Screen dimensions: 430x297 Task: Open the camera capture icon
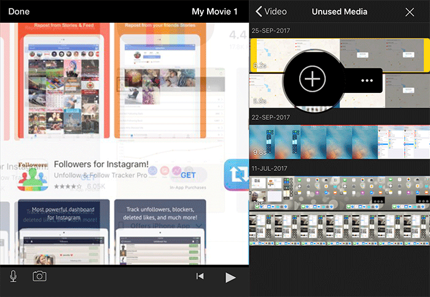tap(39, 276)
